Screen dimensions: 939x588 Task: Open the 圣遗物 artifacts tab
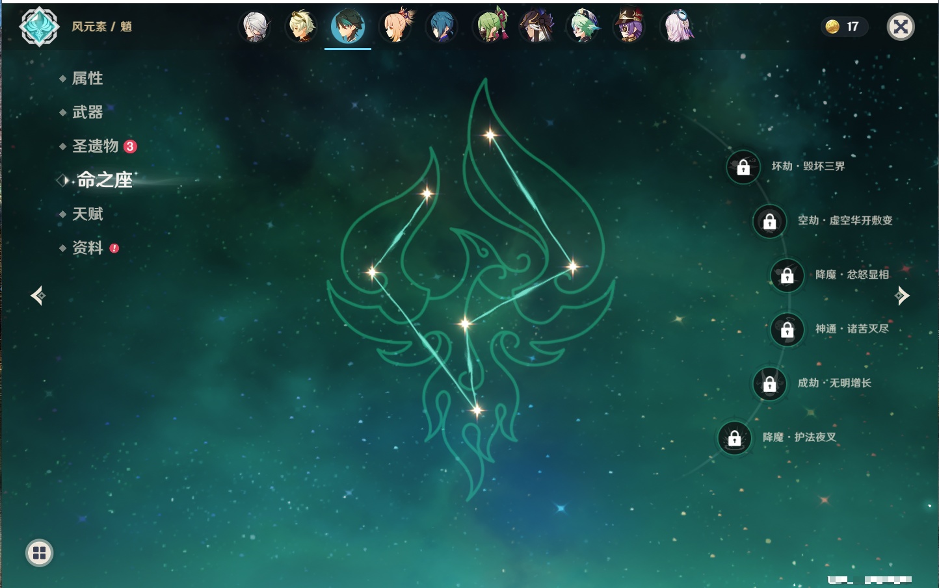point(95,146)
